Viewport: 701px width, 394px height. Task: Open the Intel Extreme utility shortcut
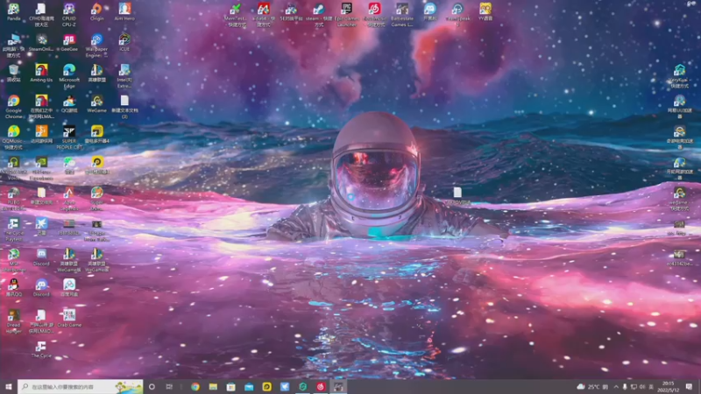(124, 76)
